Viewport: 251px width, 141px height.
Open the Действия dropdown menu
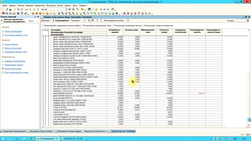tap(46, 21)
